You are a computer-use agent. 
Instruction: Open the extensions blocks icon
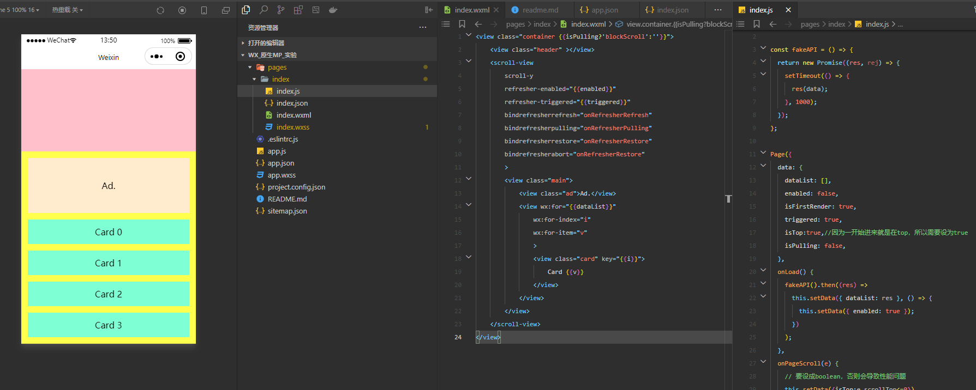pyautogui.click(x=298, y=10)
